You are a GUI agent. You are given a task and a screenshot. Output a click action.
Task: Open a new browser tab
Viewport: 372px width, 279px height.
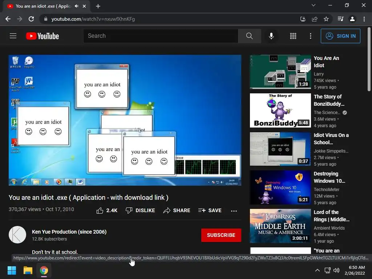(x=98, y=6)
